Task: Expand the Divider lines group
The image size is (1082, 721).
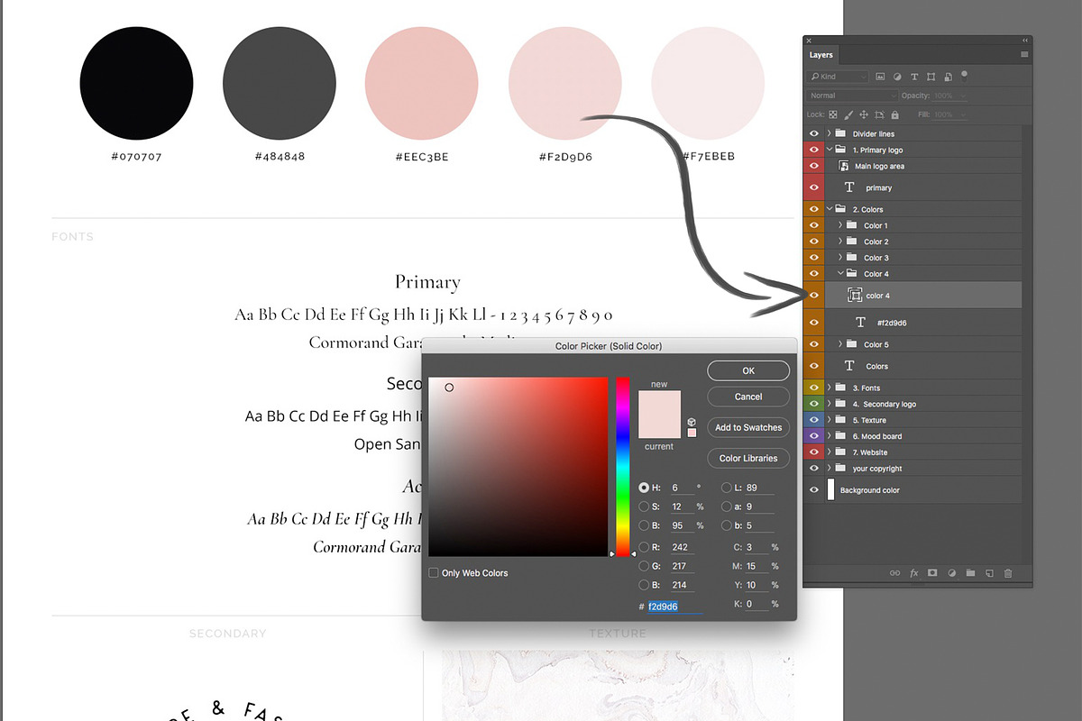Action: click(829, 133)
